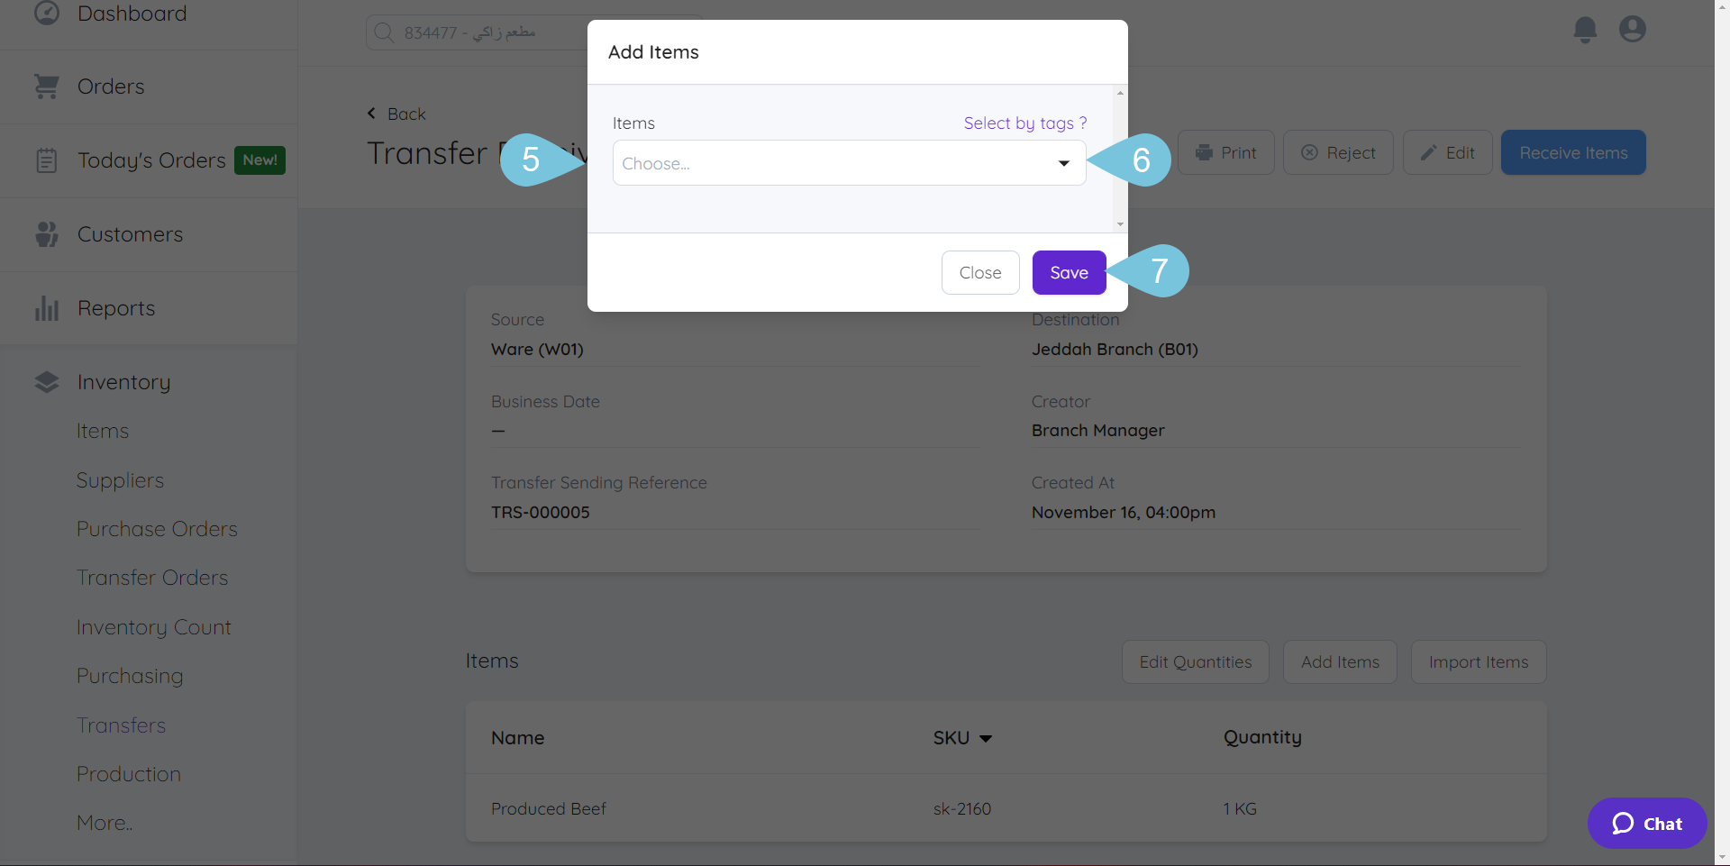Open Reports via bar chart icon
This screenshot has height=866, width=1730.
[x=46, y=307]
